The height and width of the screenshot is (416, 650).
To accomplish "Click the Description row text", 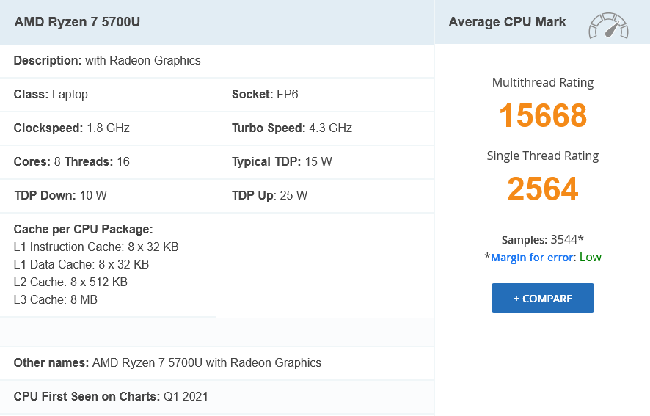I will coord(107,60).
